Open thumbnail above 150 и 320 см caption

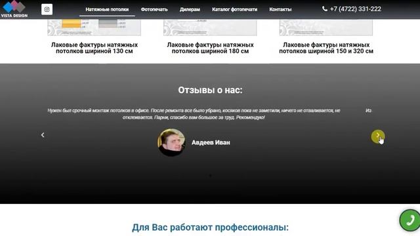click(326, 28)
